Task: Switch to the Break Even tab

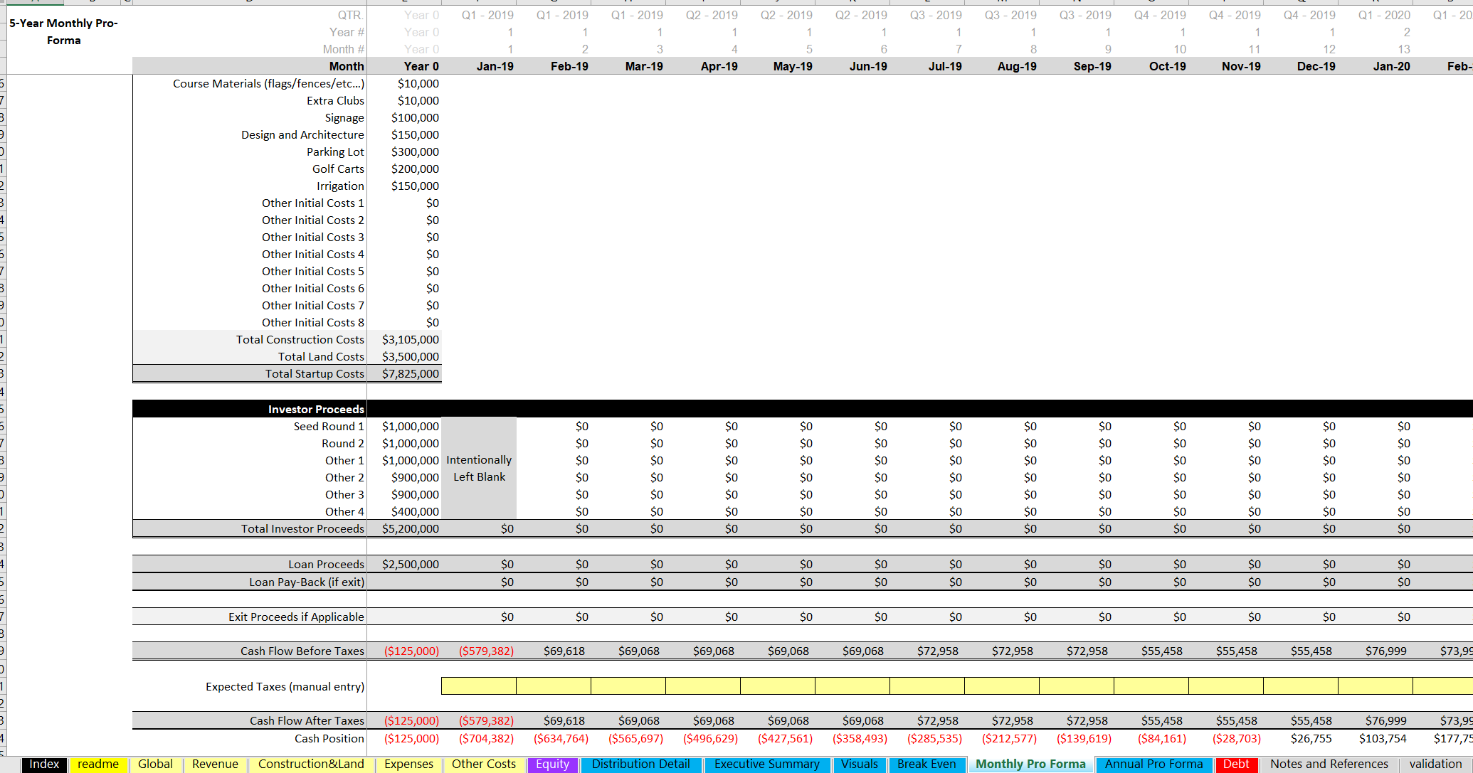Action: (x=926, y=764)
